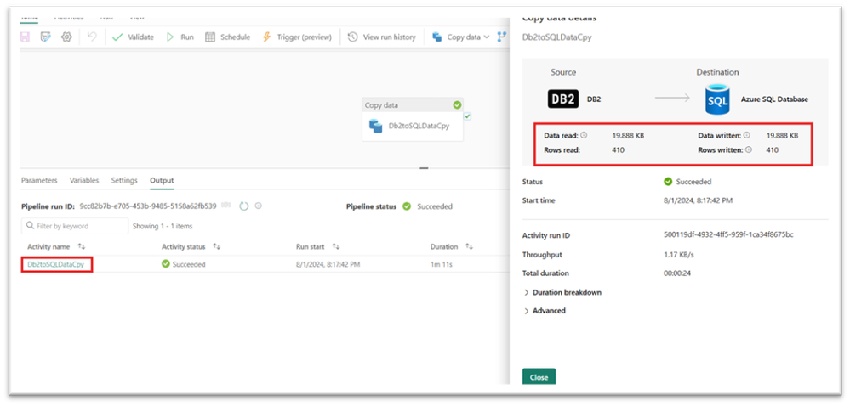The width and height of the screenshot is (850, 406).
Task: Click the Activity run ID value
Action: click(x=728, y=235)
